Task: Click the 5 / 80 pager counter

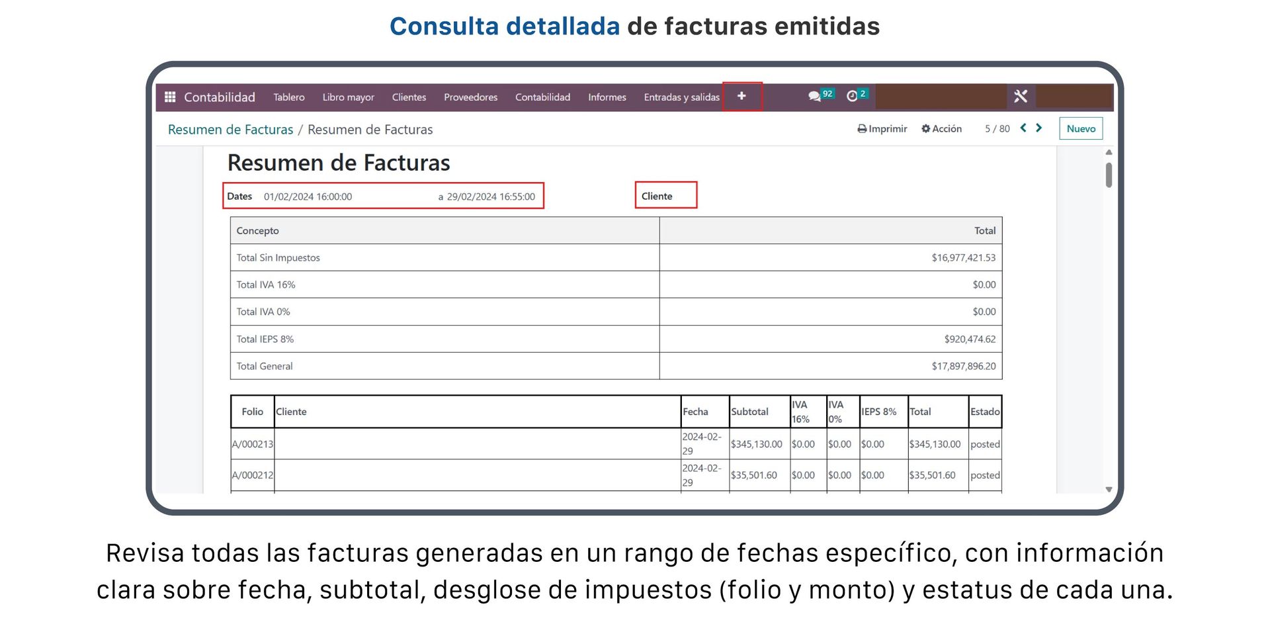Action: point(997,128)
